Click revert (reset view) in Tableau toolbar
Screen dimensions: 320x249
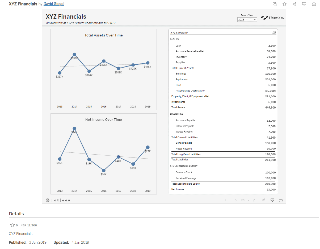point(254,200)
